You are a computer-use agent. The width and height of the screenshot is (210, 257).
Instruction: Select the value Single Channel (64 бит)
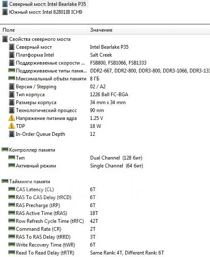coord(116,166)
